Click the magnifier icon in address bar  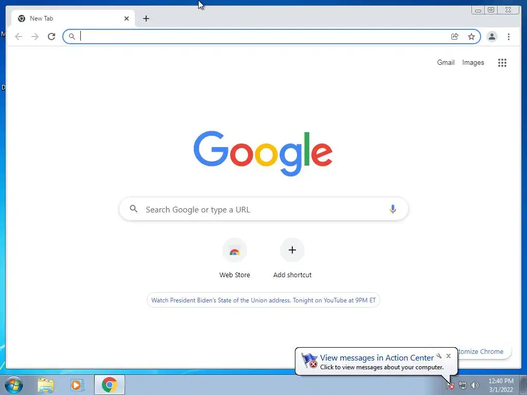[x=72, y=37]
